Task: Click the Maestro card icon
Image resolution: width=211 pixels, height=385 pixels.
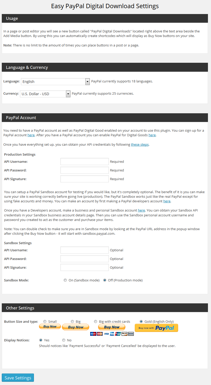Action: (x=93, y=334)
